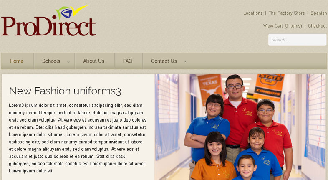Screen dimensions: 328x180
Task: Open the Home menu item
Action: [17, 61]
